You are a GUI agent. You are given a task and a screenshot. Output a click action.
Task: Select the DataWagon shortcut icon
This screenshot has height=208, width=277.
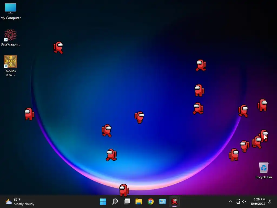click(x=11, y=37)
